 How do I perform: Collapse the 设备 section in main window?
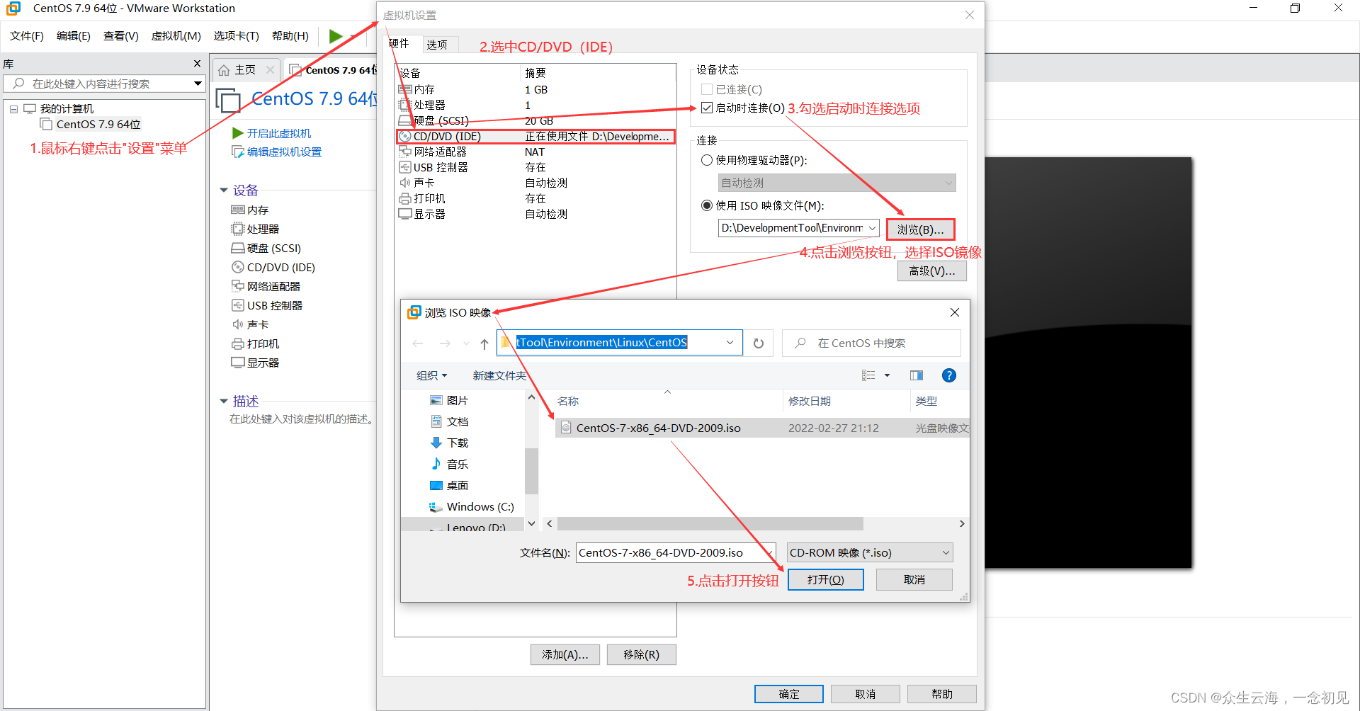click(224, 190)
